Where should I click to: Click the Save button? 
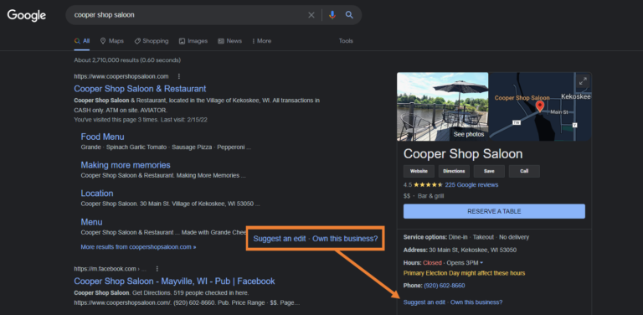(489, 171)
